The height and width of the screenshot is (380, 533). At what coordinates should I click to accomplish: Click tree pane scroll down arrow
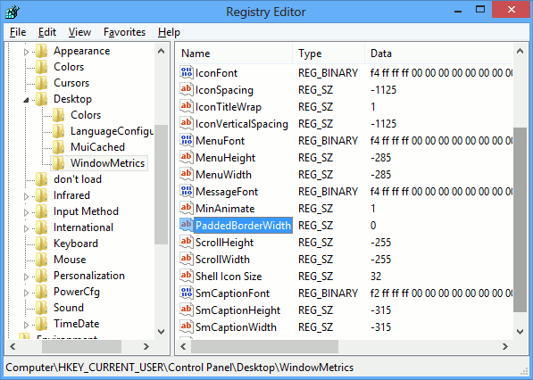click(161, 332)
